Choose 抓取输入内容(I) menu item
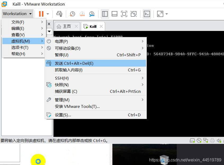The height and width of the screenshot is (165, 224). coord(96,70)
